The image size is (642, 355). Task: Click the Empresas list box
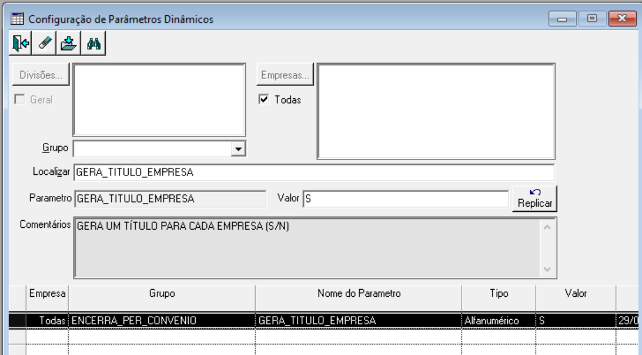436,111
